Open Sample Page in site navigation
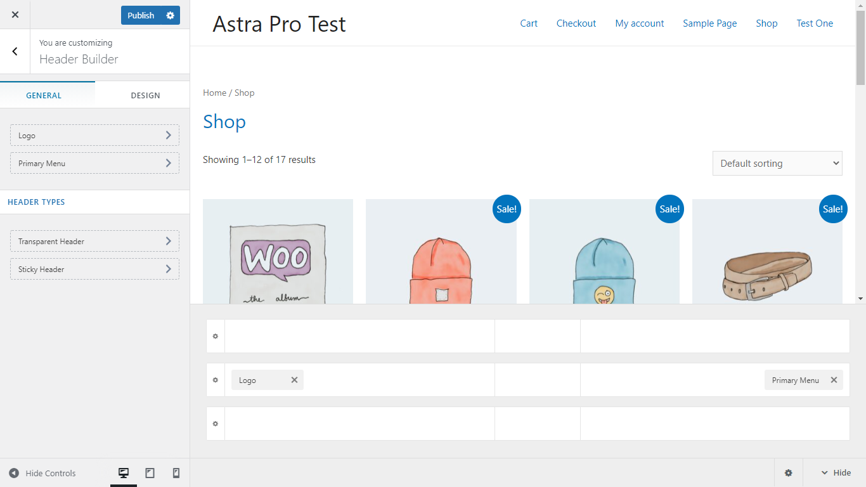The image size is (866, 487). click(x=709, y=23)
